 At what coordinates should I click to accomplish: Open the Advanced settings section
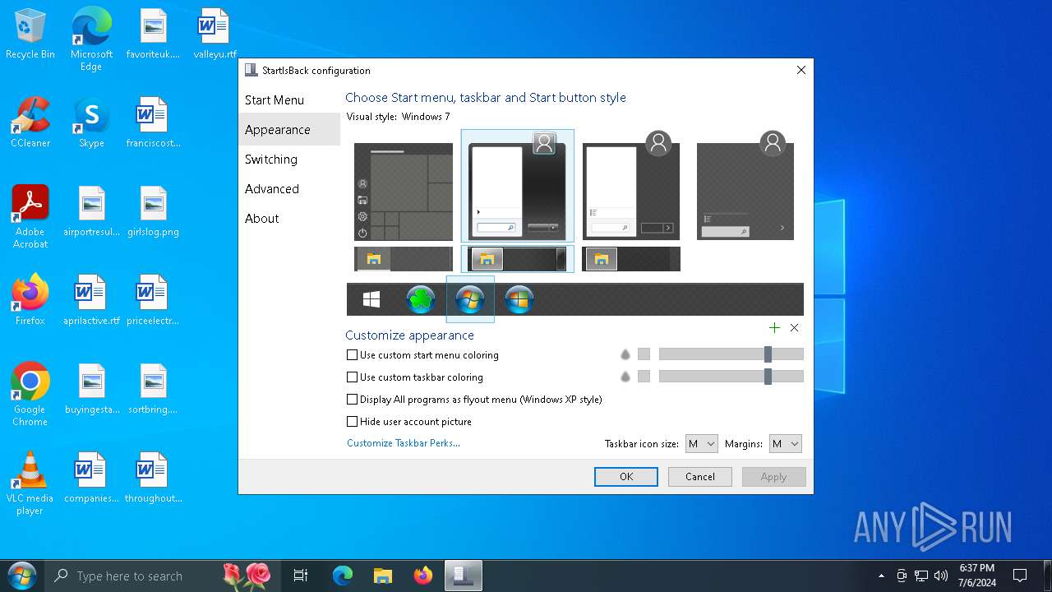(272, 189)
